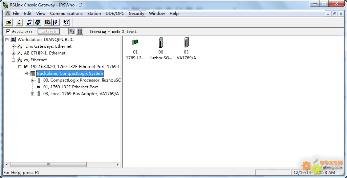Select Workstation, DIANQIPUBLIC tree label

pos(45,40)
